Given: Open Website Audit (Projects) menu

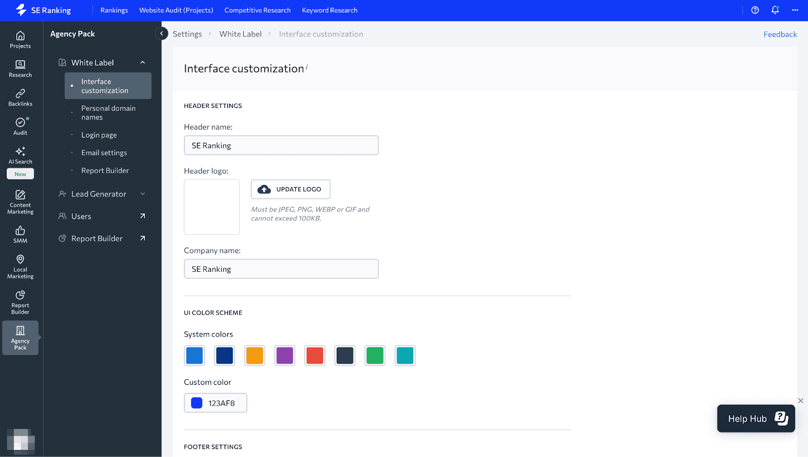Looking at the screenshot, I should [176, 10].
